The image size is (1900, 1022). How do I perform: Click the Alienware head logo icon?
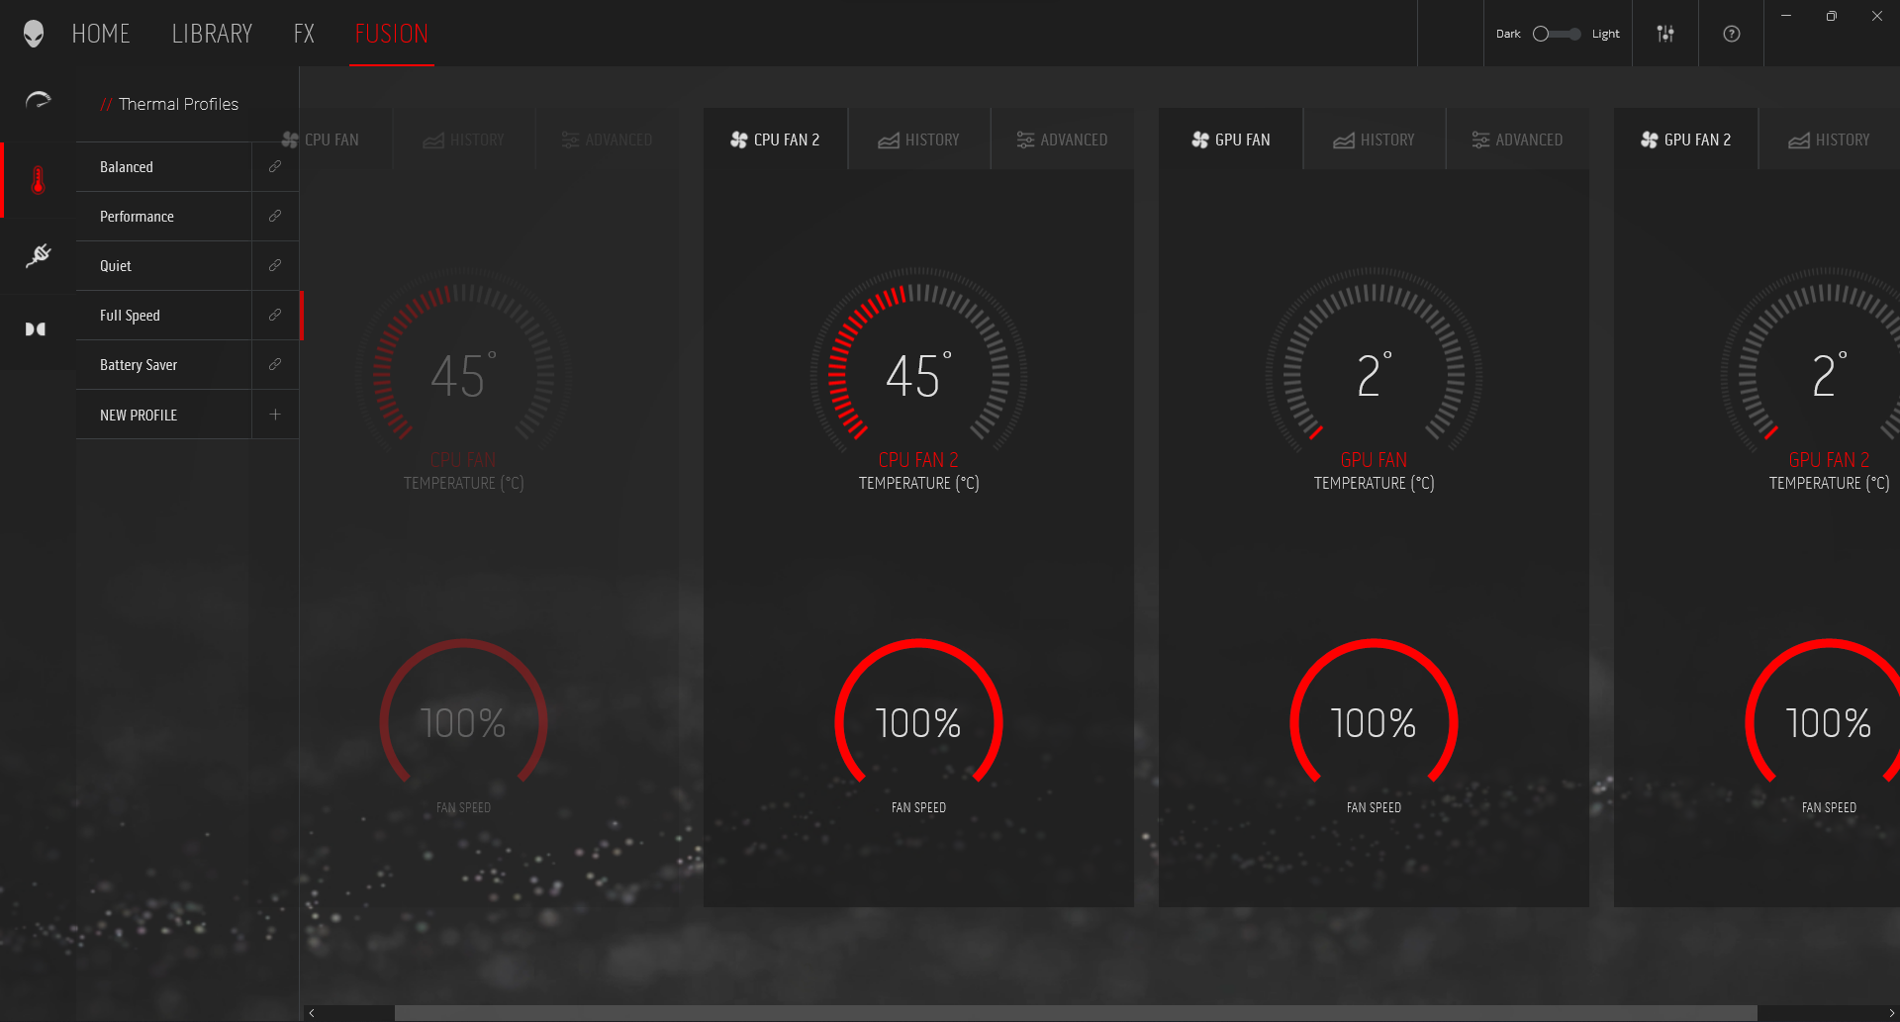pos(34,34)
